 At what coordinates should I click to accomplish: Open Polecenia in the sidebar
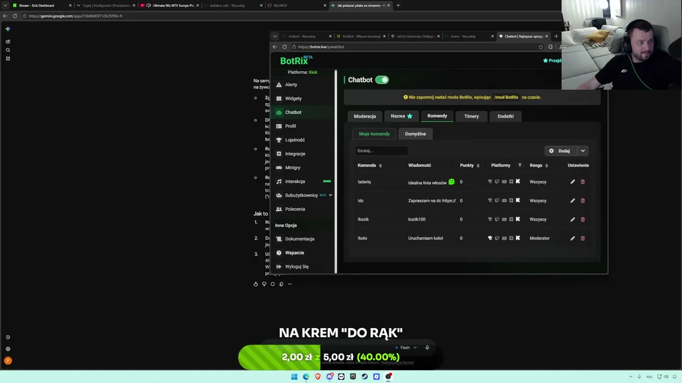(x=295, y=209)
